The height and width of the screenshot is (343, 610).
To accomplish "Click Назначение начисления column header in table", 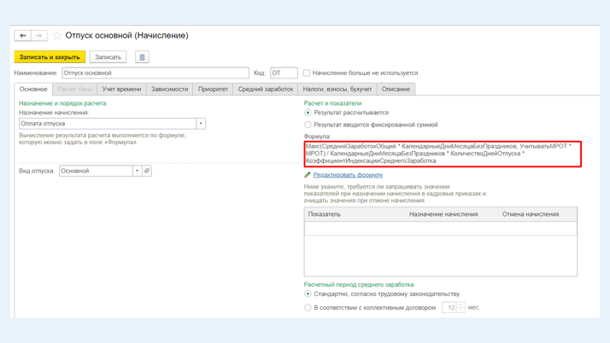I will 452,214.
